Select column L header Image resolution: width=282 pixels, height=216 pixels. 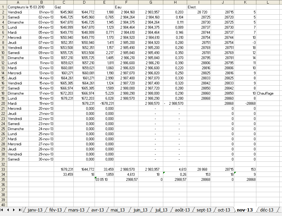pyautogui.click(x=268, y=2)
